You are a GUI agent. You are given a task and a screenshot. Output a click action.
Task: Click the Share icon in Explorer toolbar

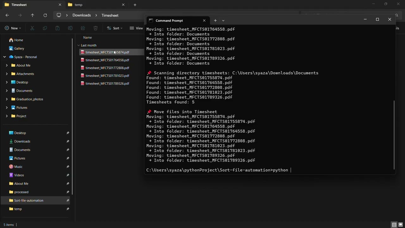[x=83, y=28]
